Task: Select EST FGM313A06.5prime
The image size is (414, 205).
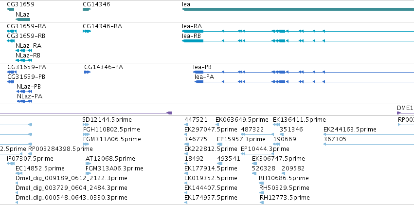Action: click(x=112, y=139)
